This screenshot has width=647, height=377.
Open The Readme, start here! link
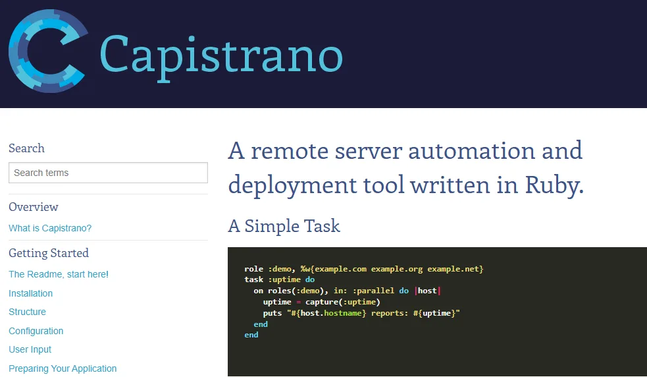pos(59,274)
